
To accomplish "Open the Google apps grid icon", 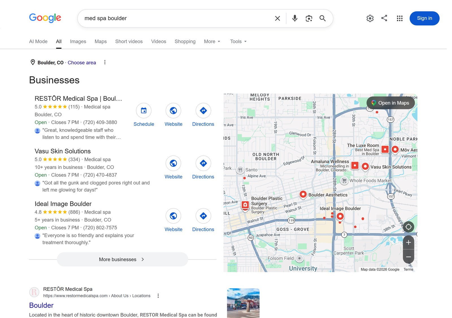I will 399,18.
